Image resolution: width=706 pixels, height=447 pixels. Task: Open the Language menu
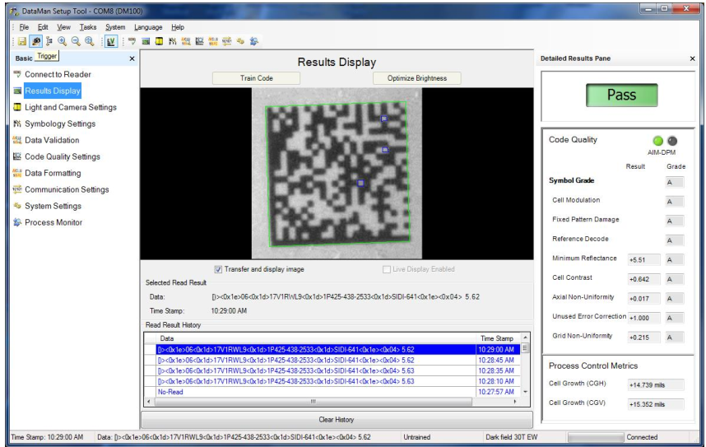click(x=148, y=27)
